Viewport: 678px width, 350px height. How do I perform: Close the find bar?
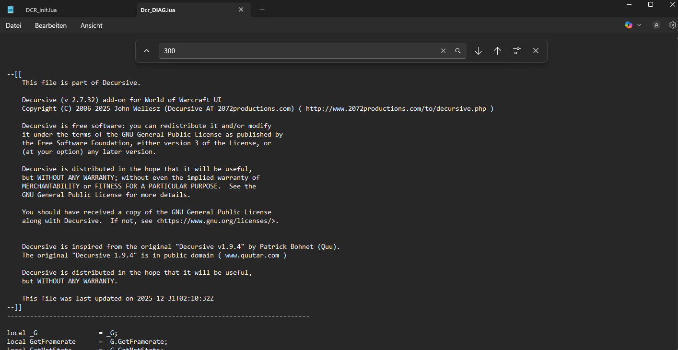536,51
